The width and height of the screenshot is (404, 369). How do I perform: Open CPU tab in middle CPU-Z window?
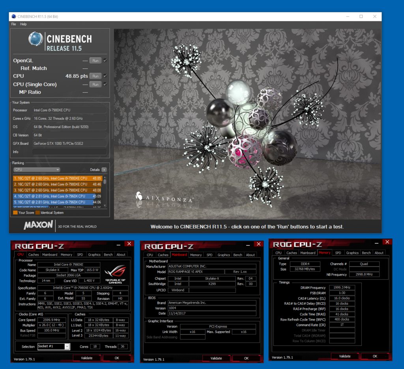coord(150,255)
